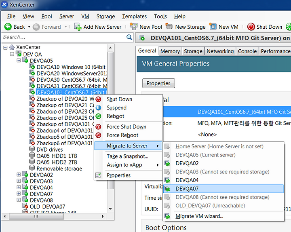Collapse the DEVQA05 server node
291x232 pixels.
tap(19, 61)
